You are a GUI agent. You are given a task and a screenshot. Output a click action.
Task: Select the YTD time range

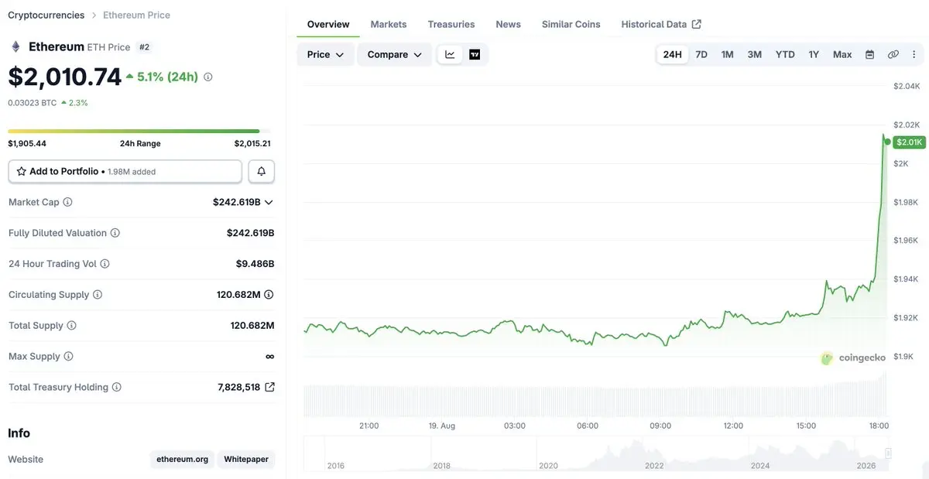[x=785, y=54]
